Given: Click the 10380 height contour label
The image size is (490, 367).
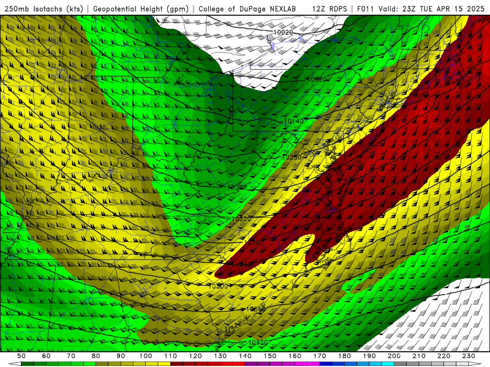Looking at the screenshot, I should (254, 242).
